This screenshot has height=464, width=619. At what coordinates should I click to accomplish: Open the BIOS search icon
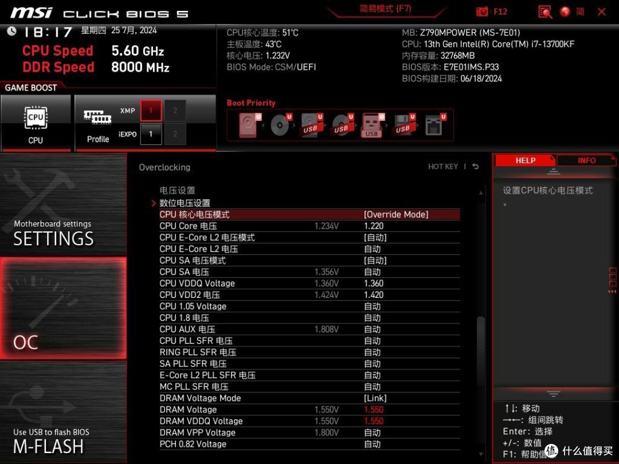(545, 12)
